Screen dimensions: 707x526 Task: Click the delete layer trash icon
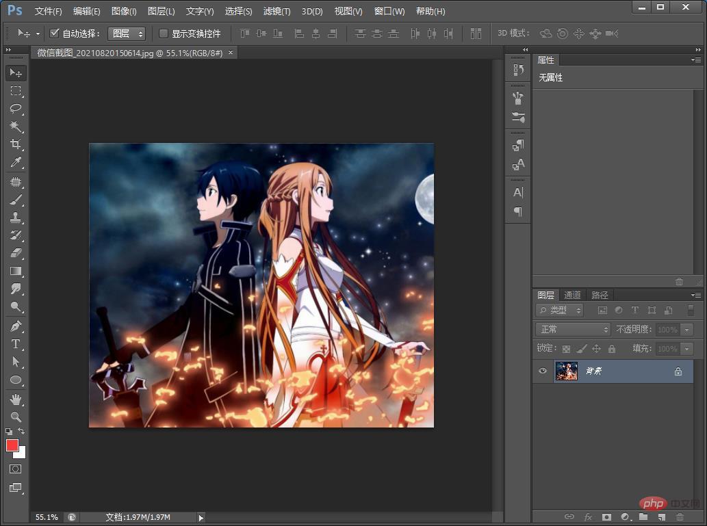[x=680, y=517]
